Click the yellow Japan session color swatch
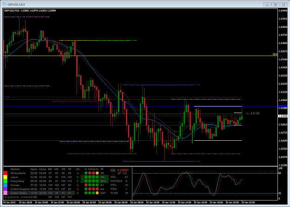Image resolution: width=290 pixels, height=207 pixels. tap(6, 177)
